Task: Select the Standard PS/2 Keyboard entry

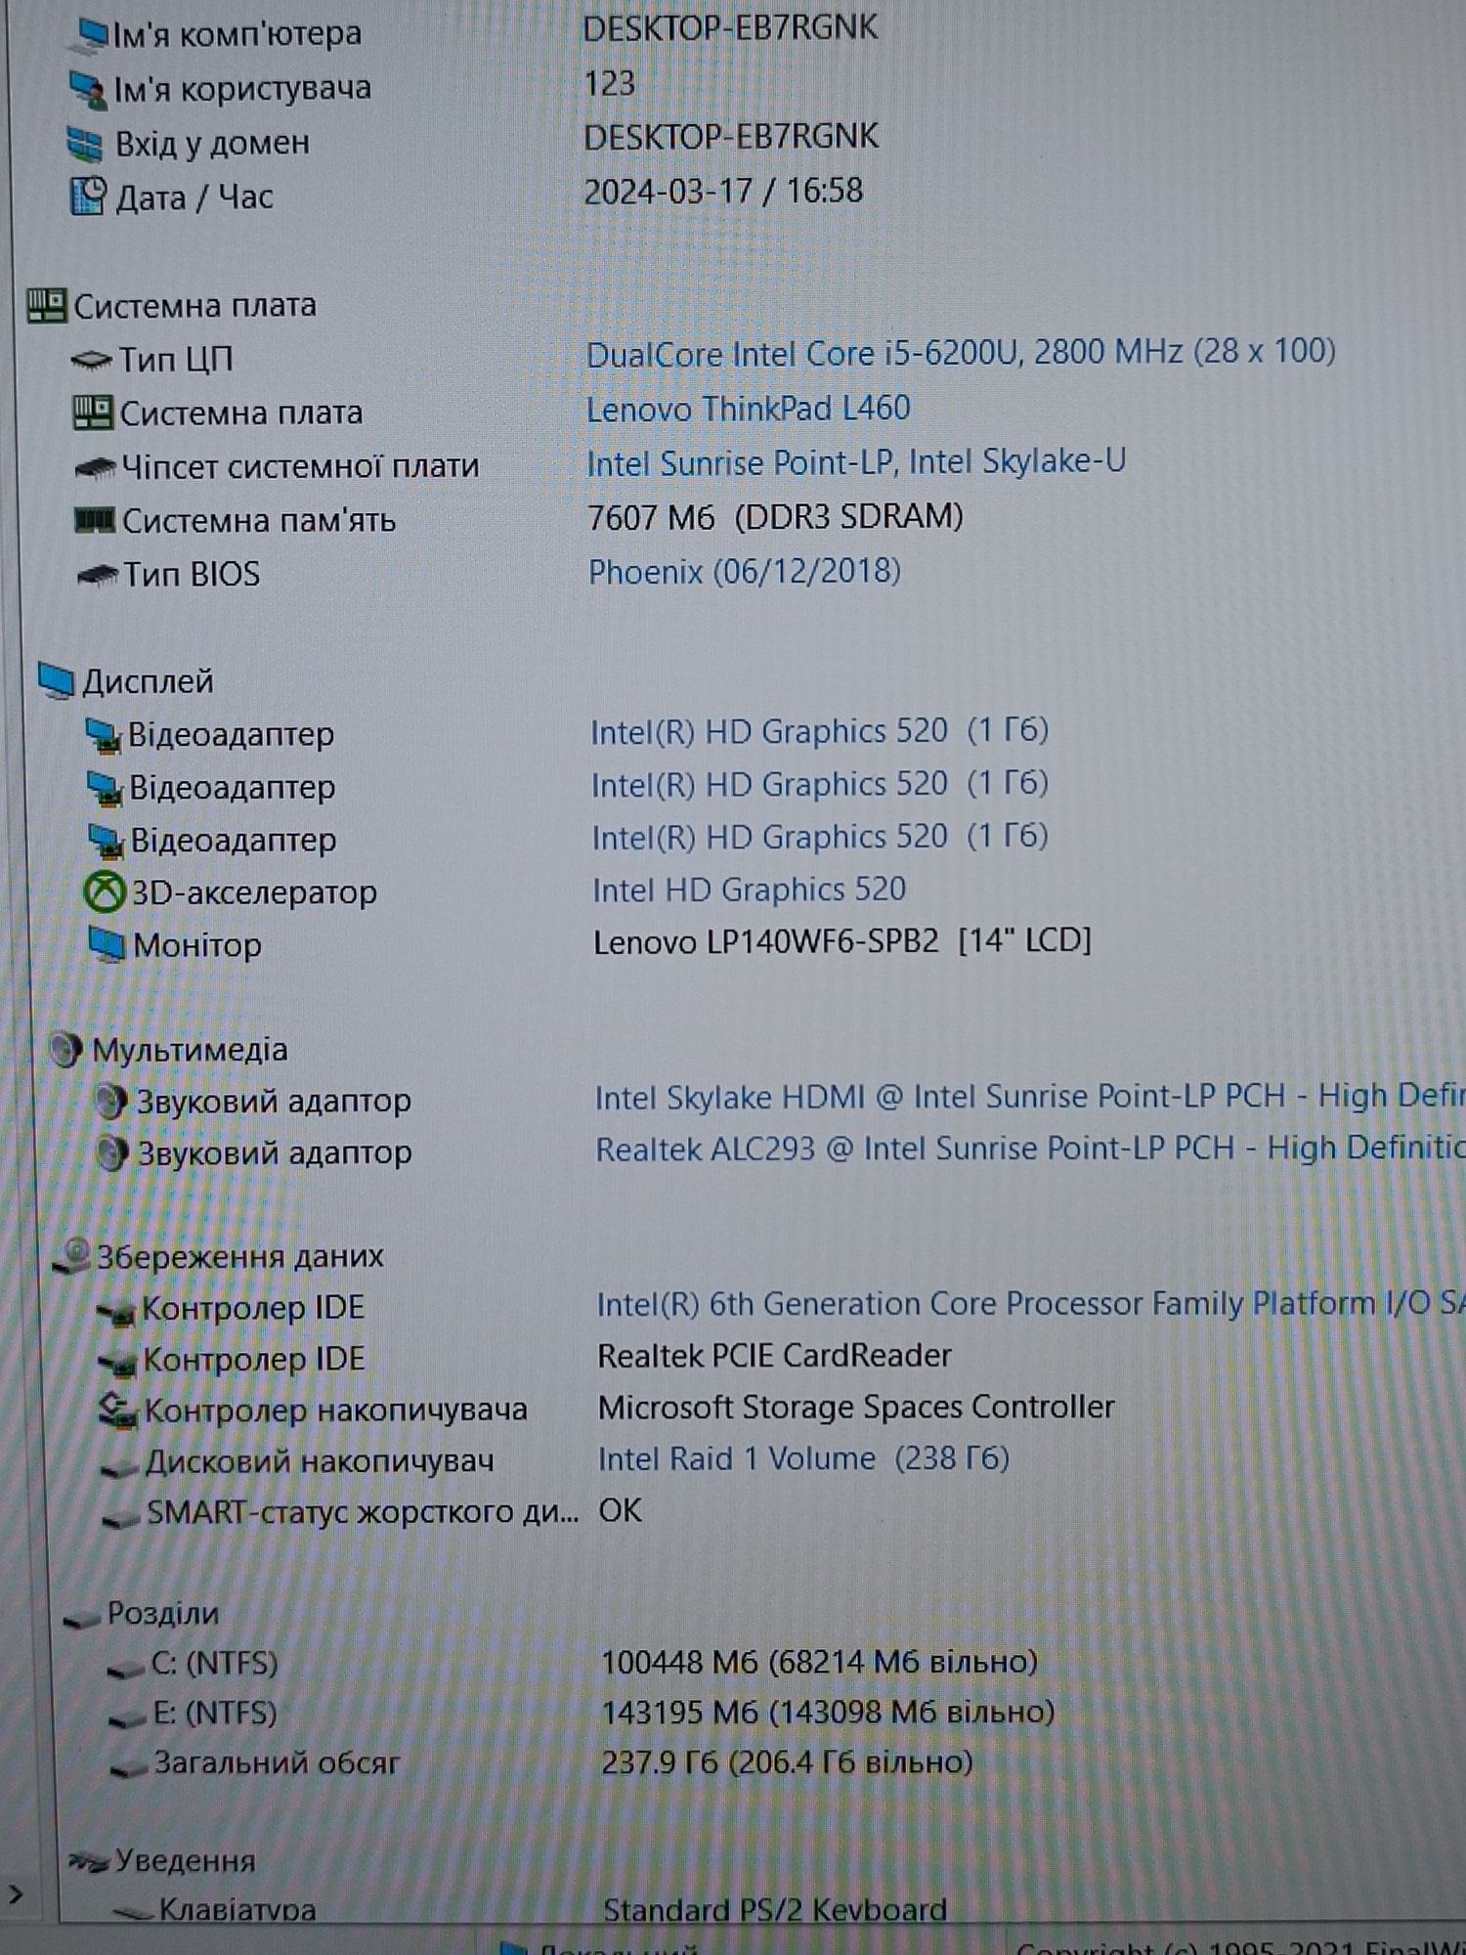Action: pyautogui.click(x=775, y=1909)
